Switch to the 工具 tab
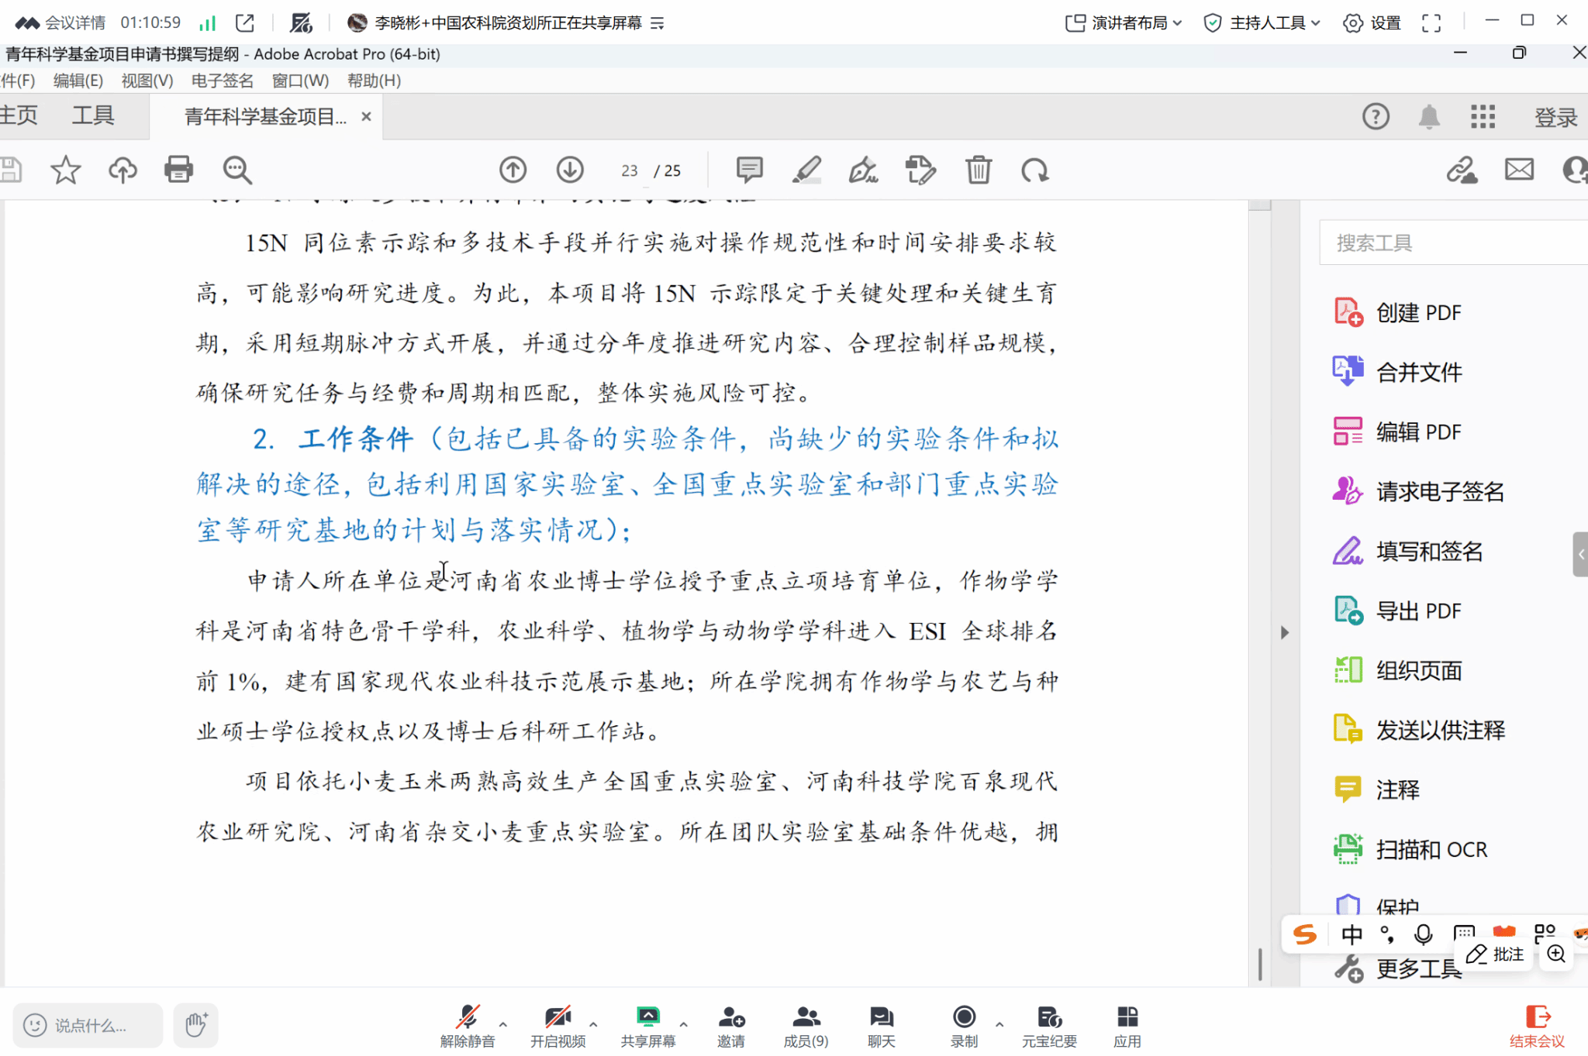 [x=93, y=115]
